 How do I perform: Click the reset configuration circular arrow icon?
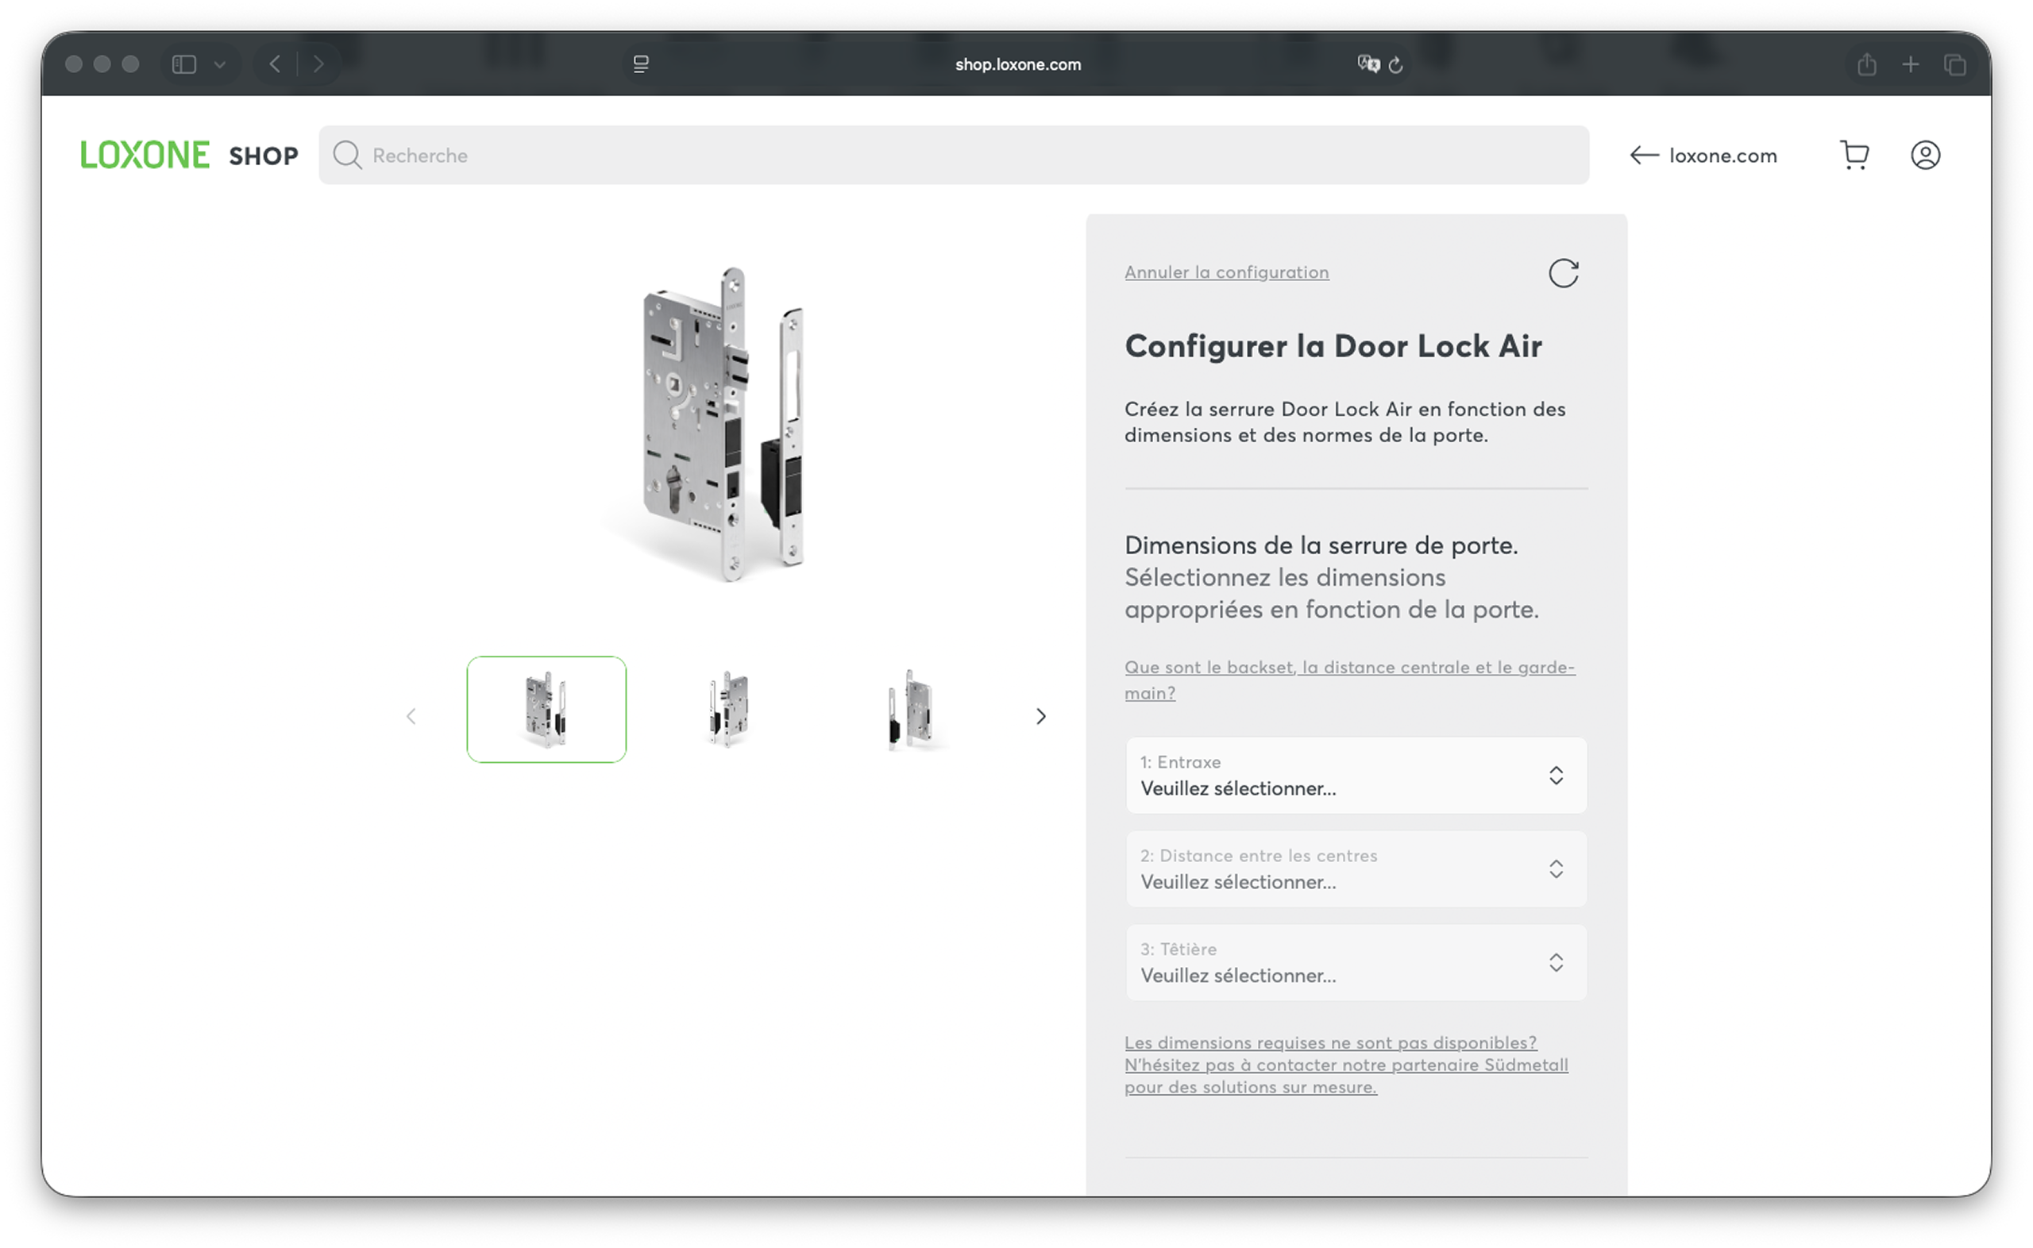click(x=1563, y=273)
